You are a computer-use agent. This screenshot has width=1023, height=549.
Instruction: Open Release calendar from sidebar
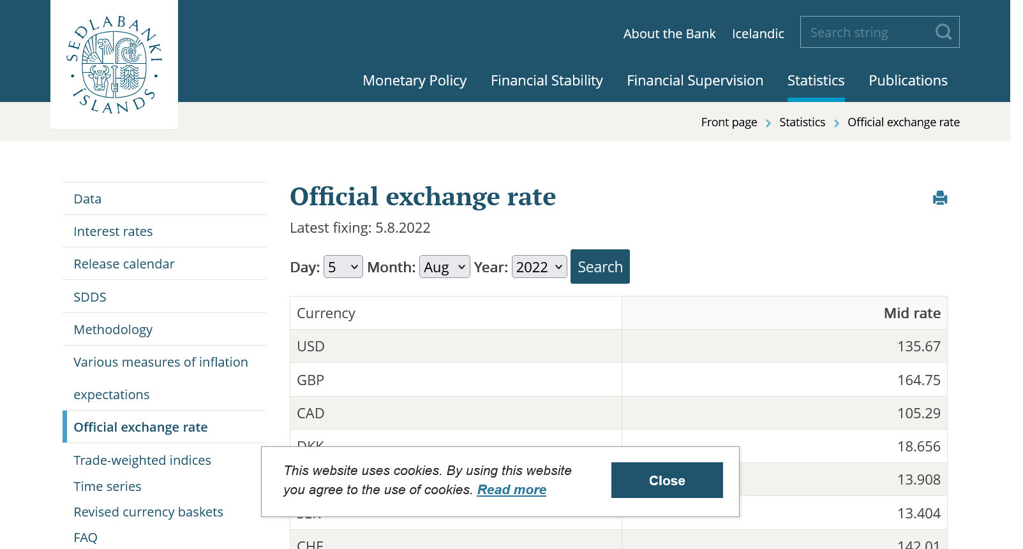pyautogui.click(x=124, y=264)
